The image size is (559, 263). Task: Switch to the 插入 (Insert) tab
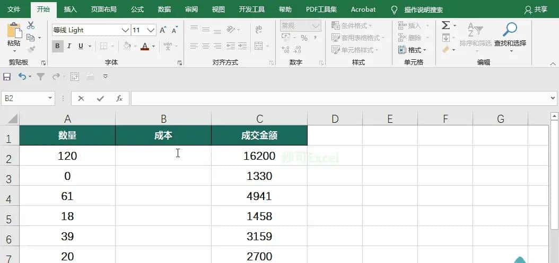click(x=70, y=9)
